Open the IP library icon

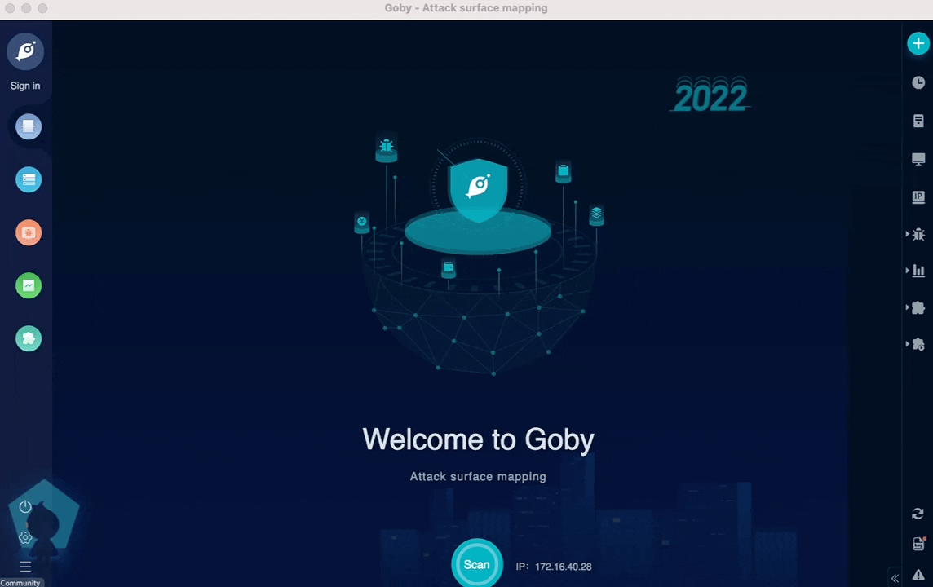[918, 196]
